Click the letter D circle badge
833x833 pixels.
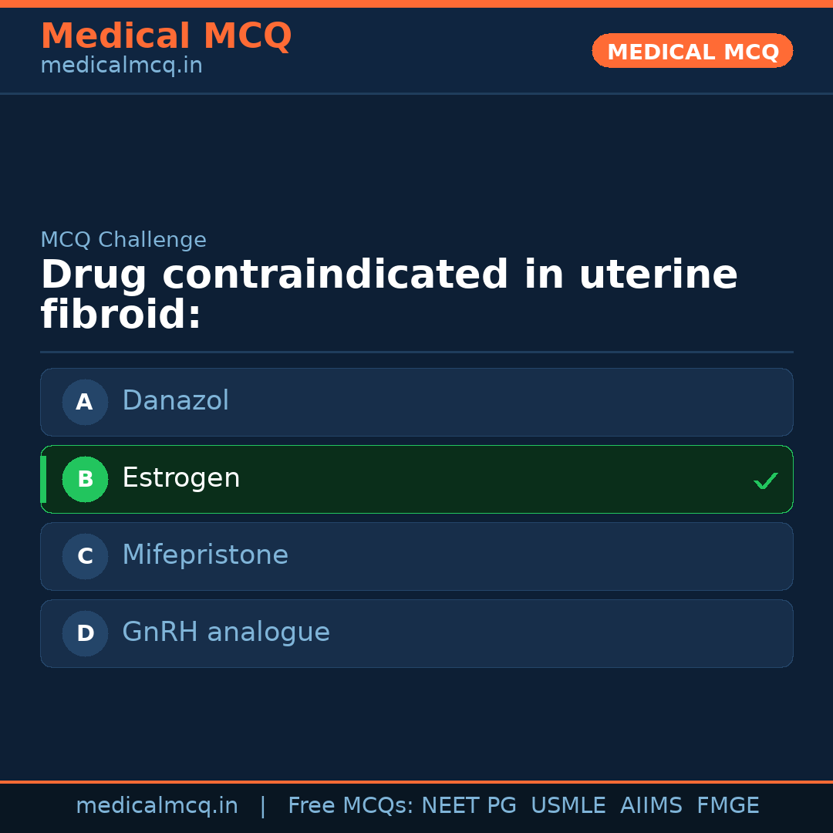coord(85,633)
